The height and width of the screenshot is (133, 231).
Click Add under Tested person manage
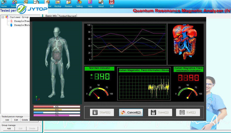[x=7, y=120]
